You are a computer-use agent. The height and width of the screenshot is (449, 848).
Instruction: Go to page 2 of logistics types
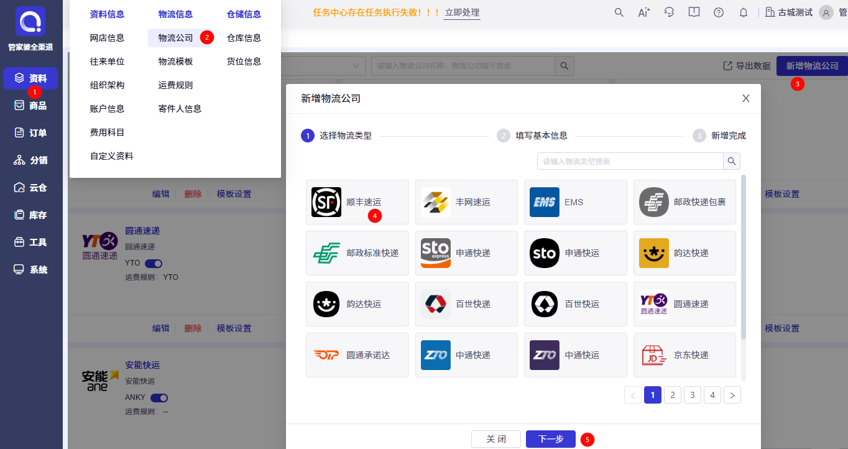[673, 395]
